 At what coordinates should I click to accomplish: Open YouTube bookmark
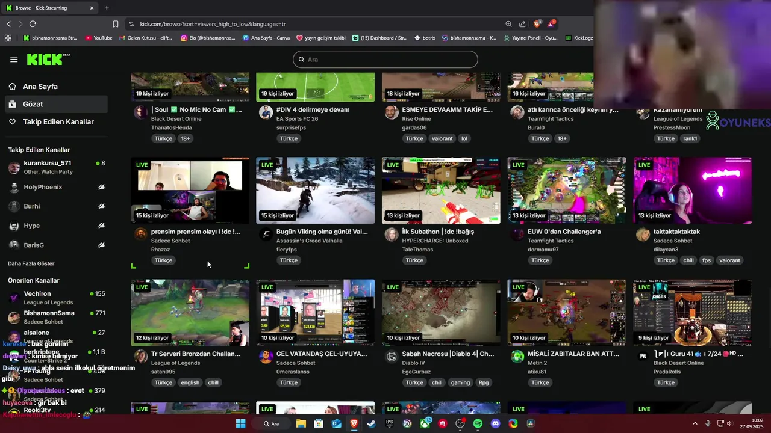99,38
